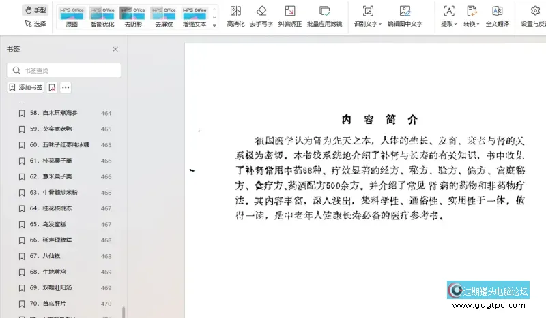Screen dimensions: 546x318
Task: Click bookmark flag icon beside 63. 牛骨髓炒米粉
Action: pos(22,193)
